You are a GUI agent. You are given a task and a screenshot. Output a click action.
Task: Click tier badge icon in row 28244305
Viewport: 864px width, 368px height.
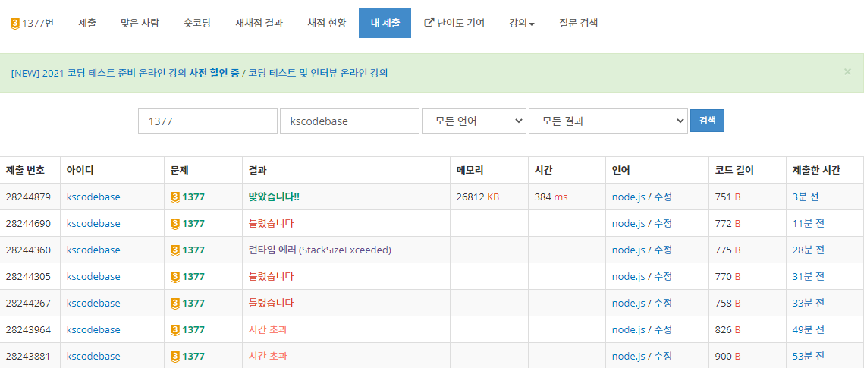tap(175, 276)
